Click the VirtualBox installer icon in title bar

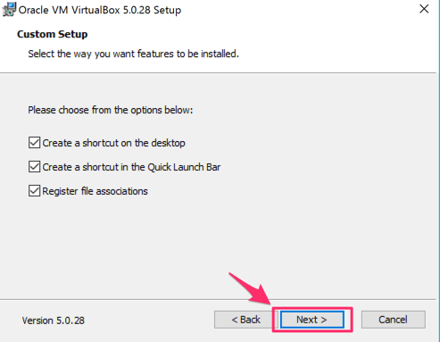[x=9, y=9]
